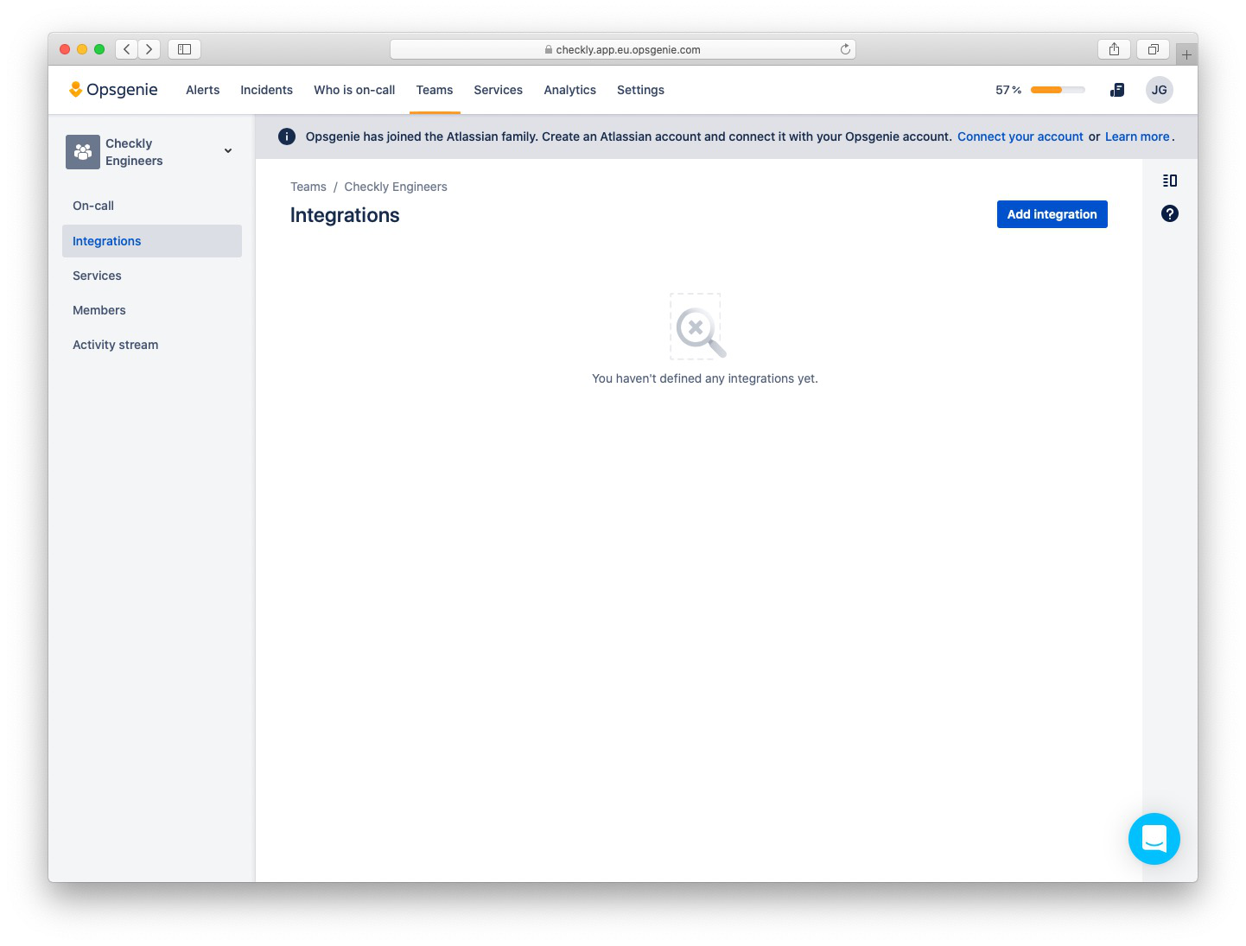Image resolution: width=1246 pixels, height=946 pixels.
Task: Click the side panel list icon
Action: coord(1169,181)
